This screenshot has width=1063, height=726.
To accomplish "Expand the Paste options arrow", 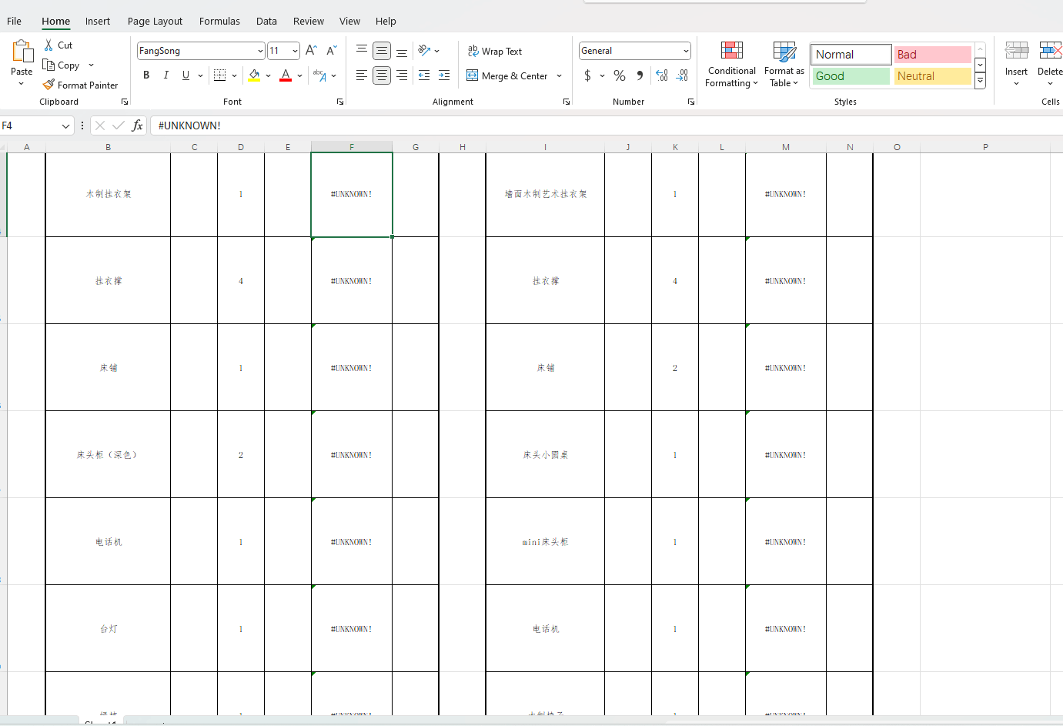I will point(22,83).
